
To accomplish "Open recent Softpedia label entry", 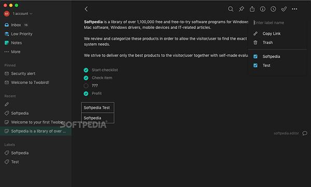I will coord(20,113).
